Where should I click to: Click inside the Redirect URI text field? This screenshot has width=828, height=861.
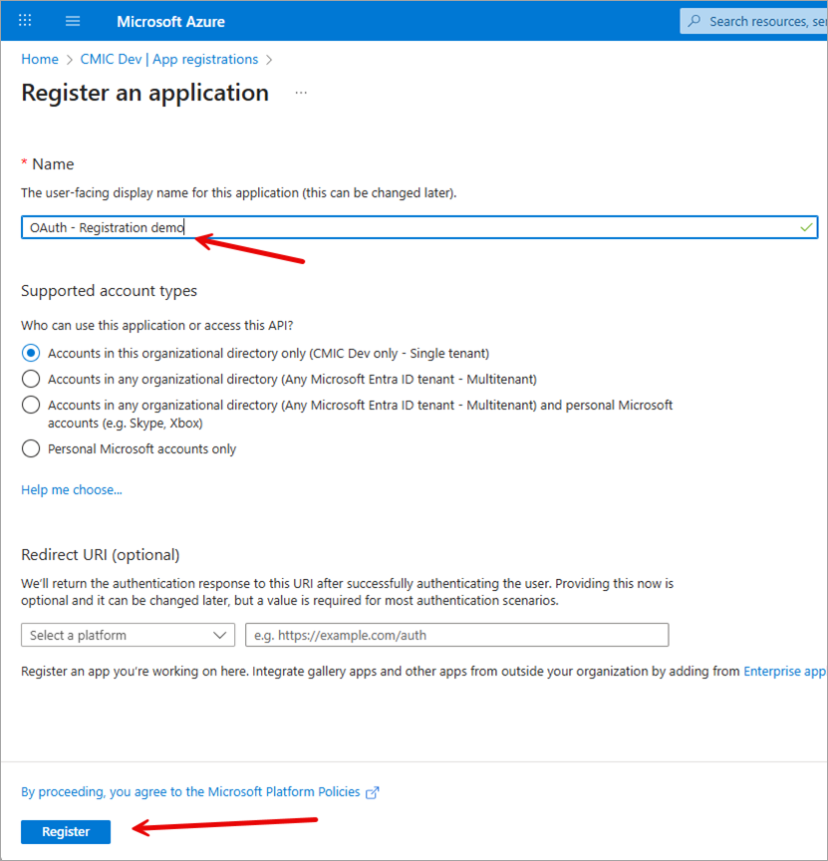(x=456, y=635)
